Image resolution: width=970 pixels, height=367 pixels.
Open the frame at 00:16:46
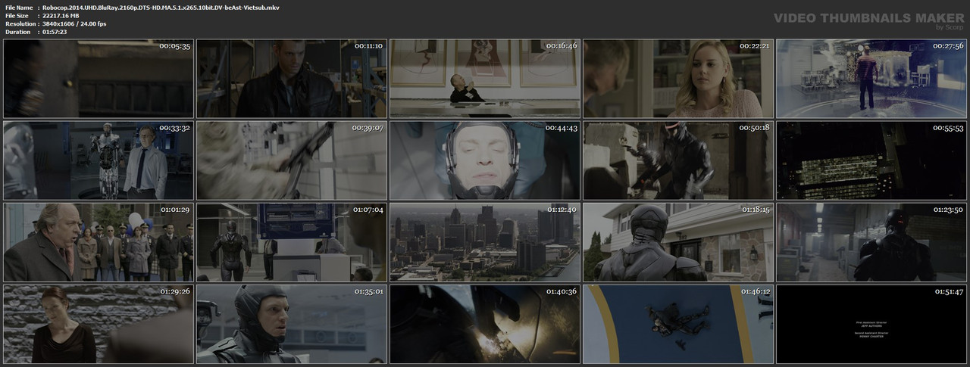pos(485,79)
